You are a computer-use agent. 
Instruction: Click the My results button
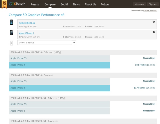click(139, 4)
